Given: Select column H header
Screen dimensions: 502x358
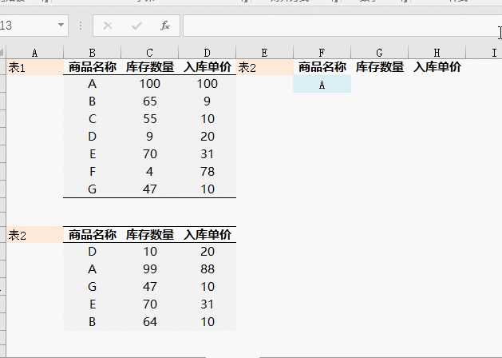Looking at the screenshot, I should point(437,52).
